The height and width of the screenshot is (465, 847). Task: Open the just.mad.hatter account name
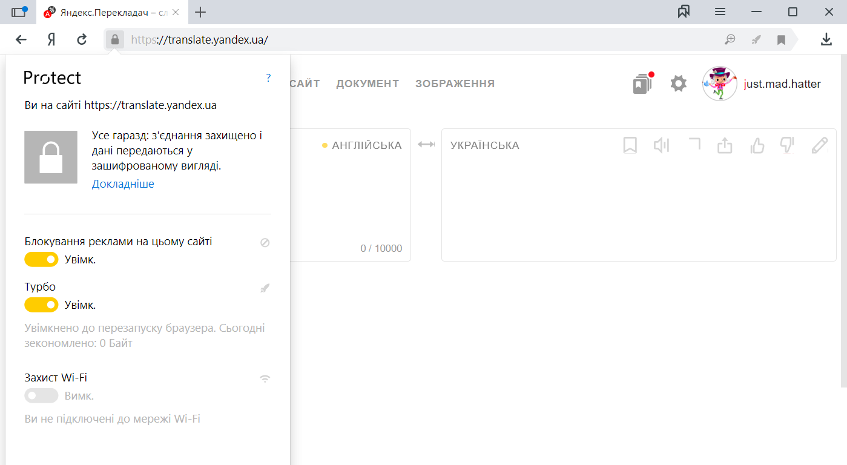[782, 84]
